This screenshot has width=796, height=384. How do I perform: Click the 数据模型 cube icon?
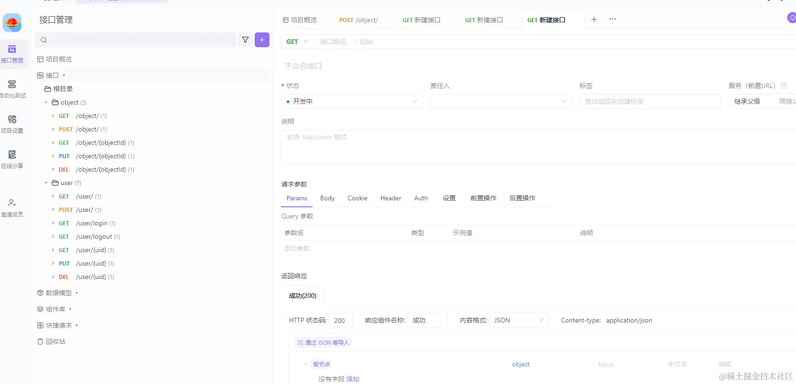[x=40, y=293]
